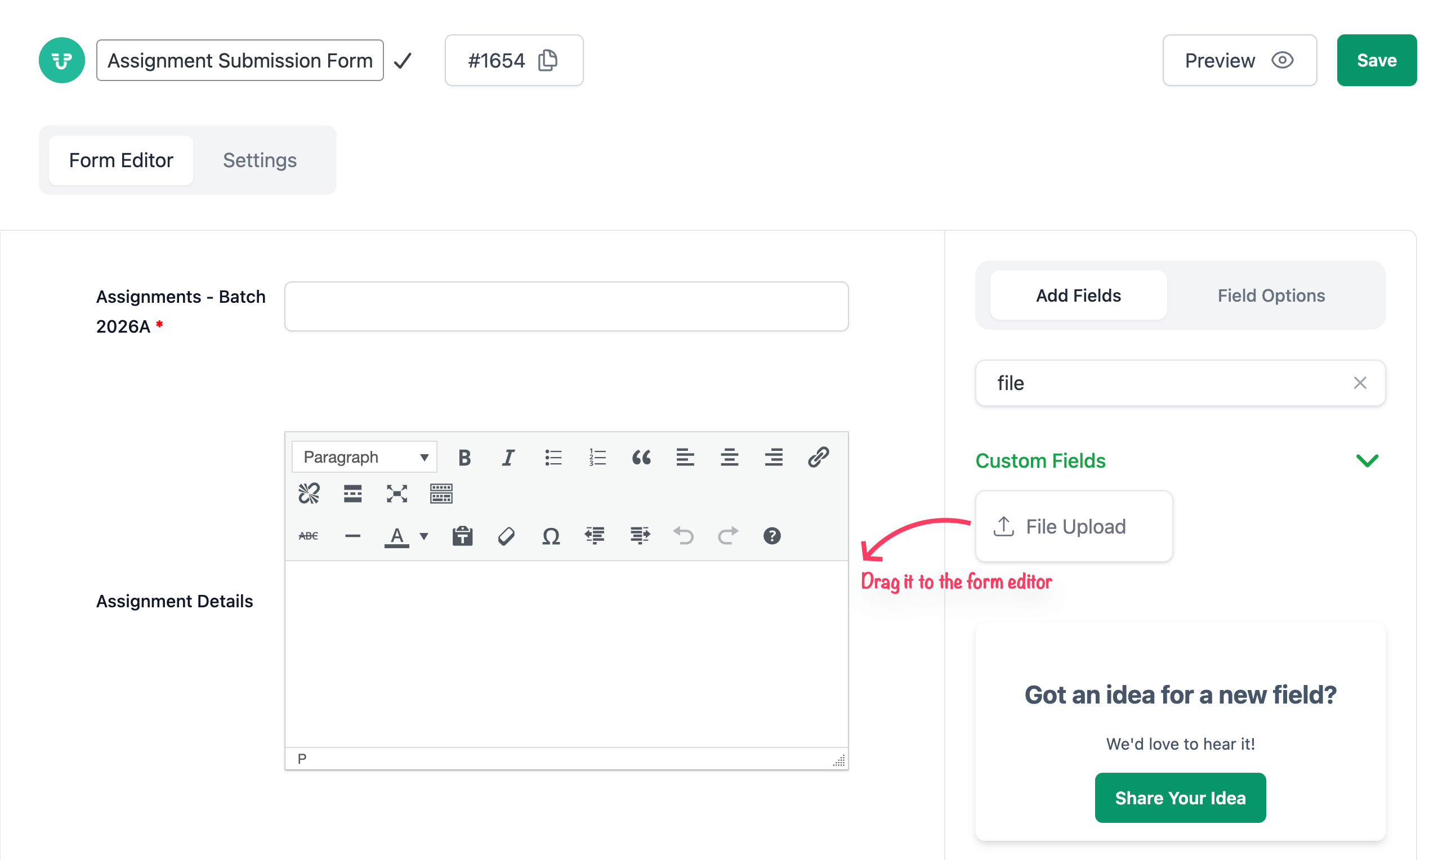Toggle bold formatting in the editor
The height and width of the screenshot is (860, 1456).
(465, 457)
